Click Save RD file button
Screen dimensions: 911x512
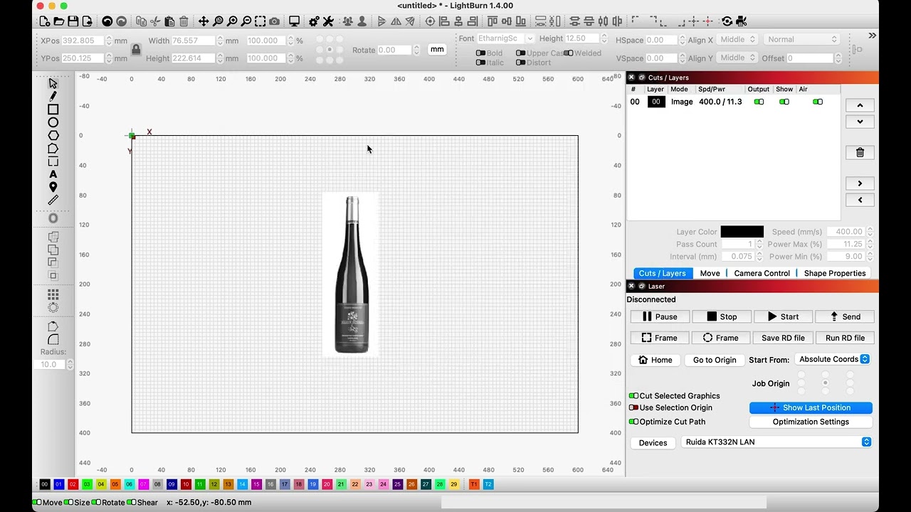pos(783,338)
